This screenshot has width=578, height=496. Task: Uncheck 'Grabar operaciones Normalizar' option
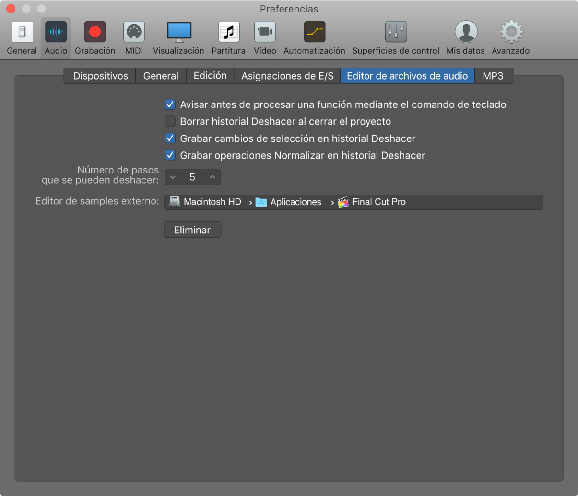tap(170, 155)
